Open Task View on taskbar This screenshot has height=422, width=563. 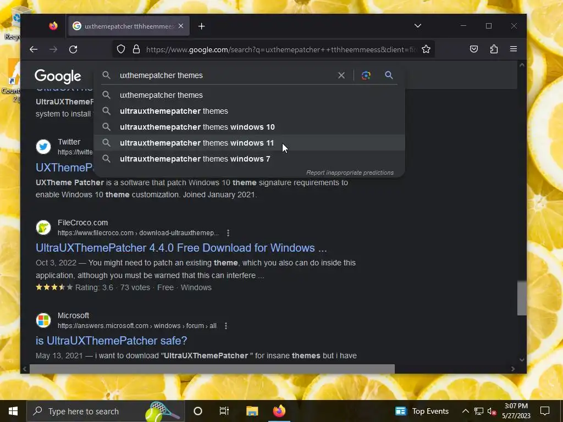(x=224, y=411)
